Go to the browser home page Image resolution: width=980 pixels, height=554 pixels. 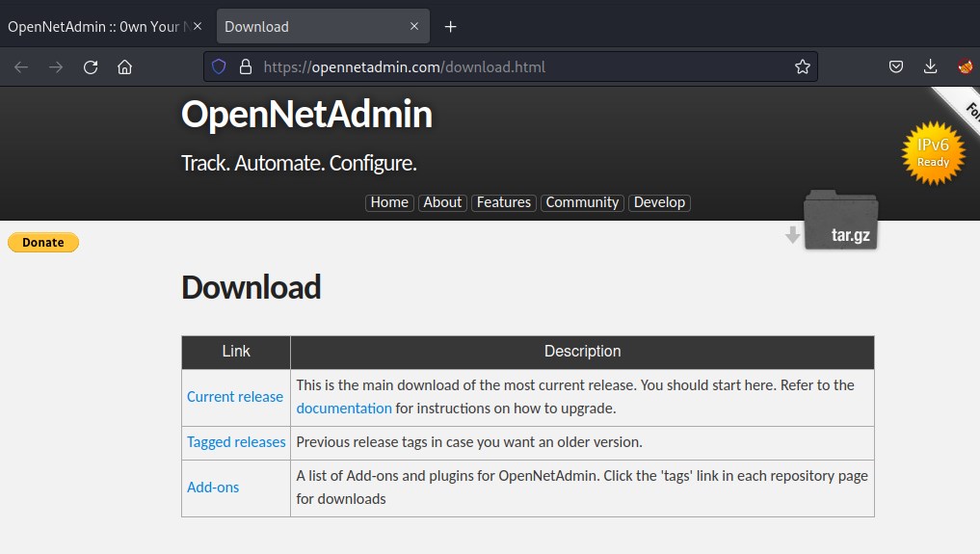pos(124,66)
